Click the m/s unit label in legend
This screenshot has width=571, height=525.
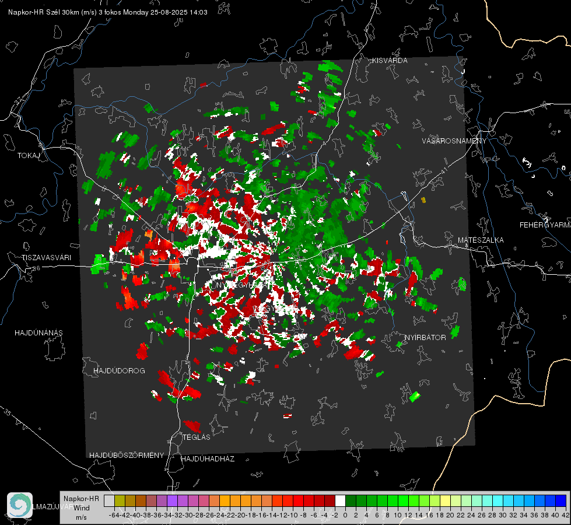point(81,517)
